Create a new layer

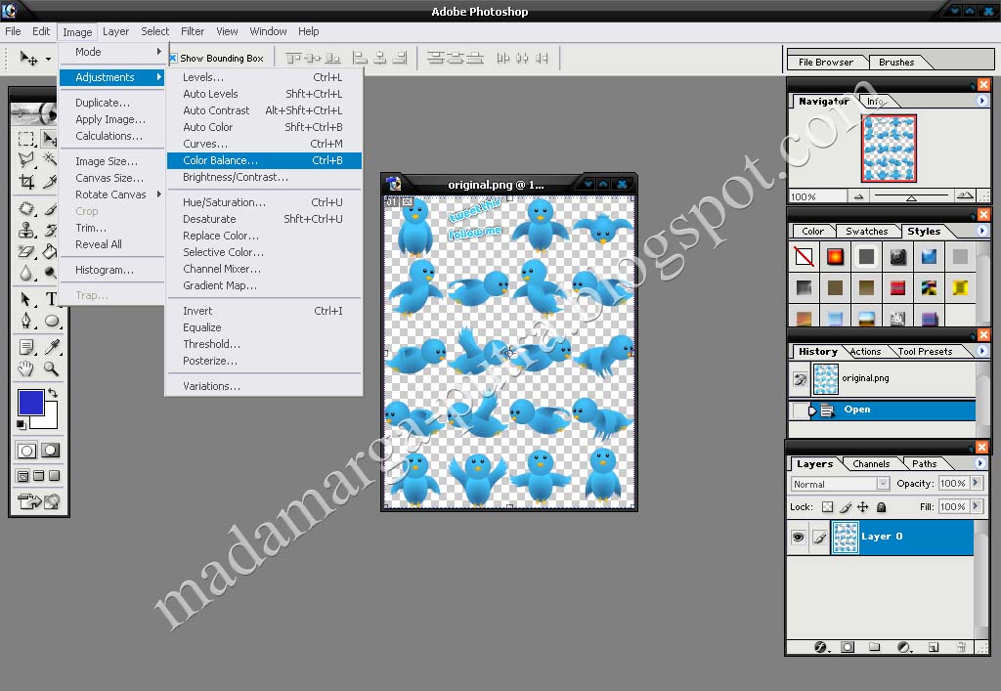pos(934,647)
